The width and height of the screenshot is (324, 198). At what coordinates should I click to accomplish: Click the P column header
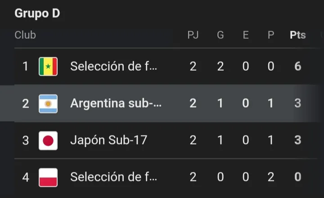click(x=271, y=35)
